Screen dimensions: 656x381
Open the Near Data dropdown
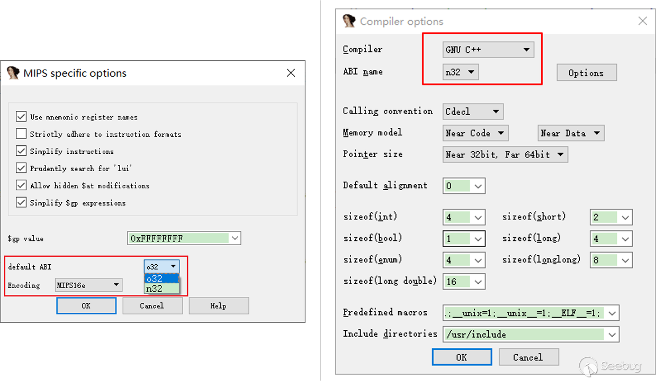point(571,133)
